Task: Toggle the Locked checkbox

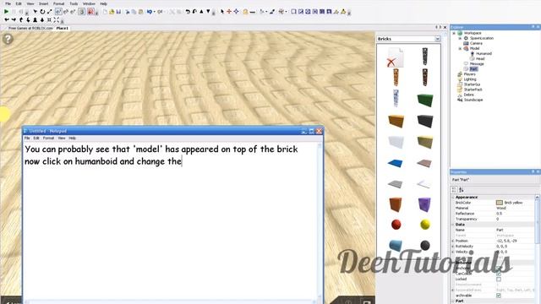Action: pos(499,279)
